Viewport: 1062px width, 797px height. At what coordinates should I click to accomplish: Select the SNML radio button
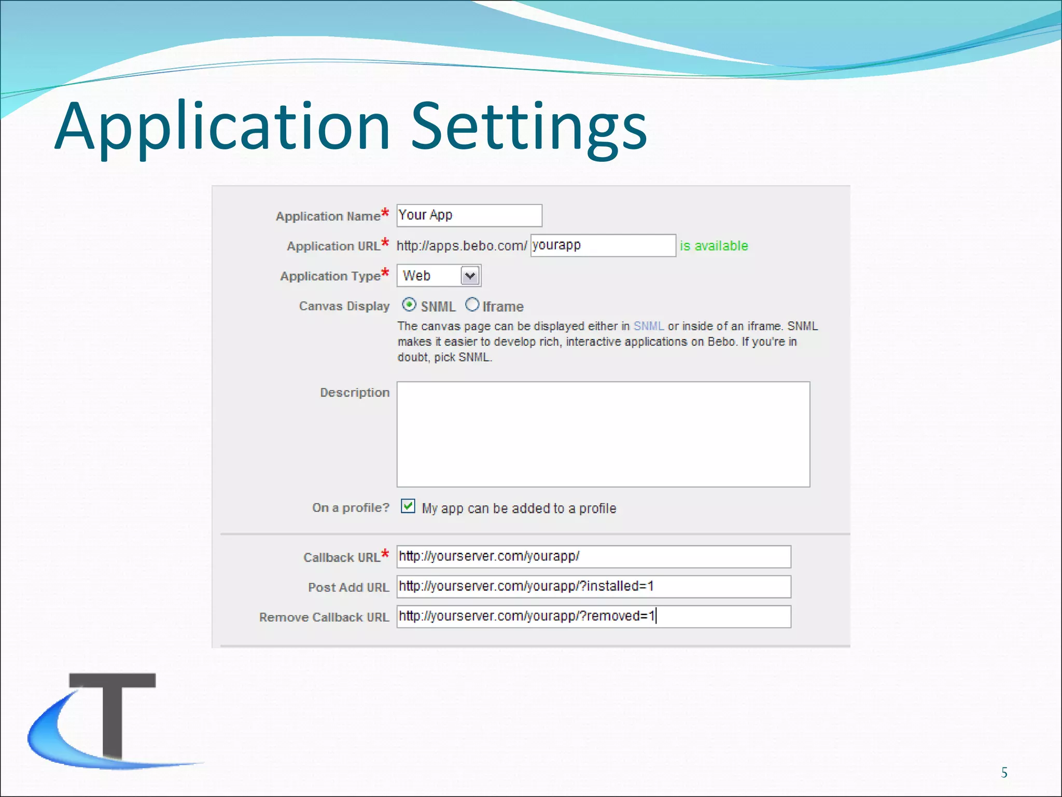pos(409,305)
